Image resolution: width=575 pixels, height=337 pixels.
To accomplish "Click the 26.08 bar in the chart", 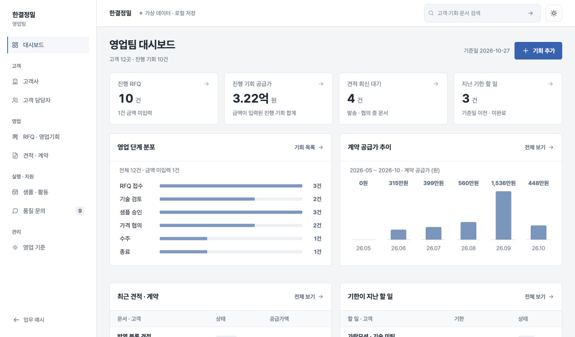I will coord(468,231).
